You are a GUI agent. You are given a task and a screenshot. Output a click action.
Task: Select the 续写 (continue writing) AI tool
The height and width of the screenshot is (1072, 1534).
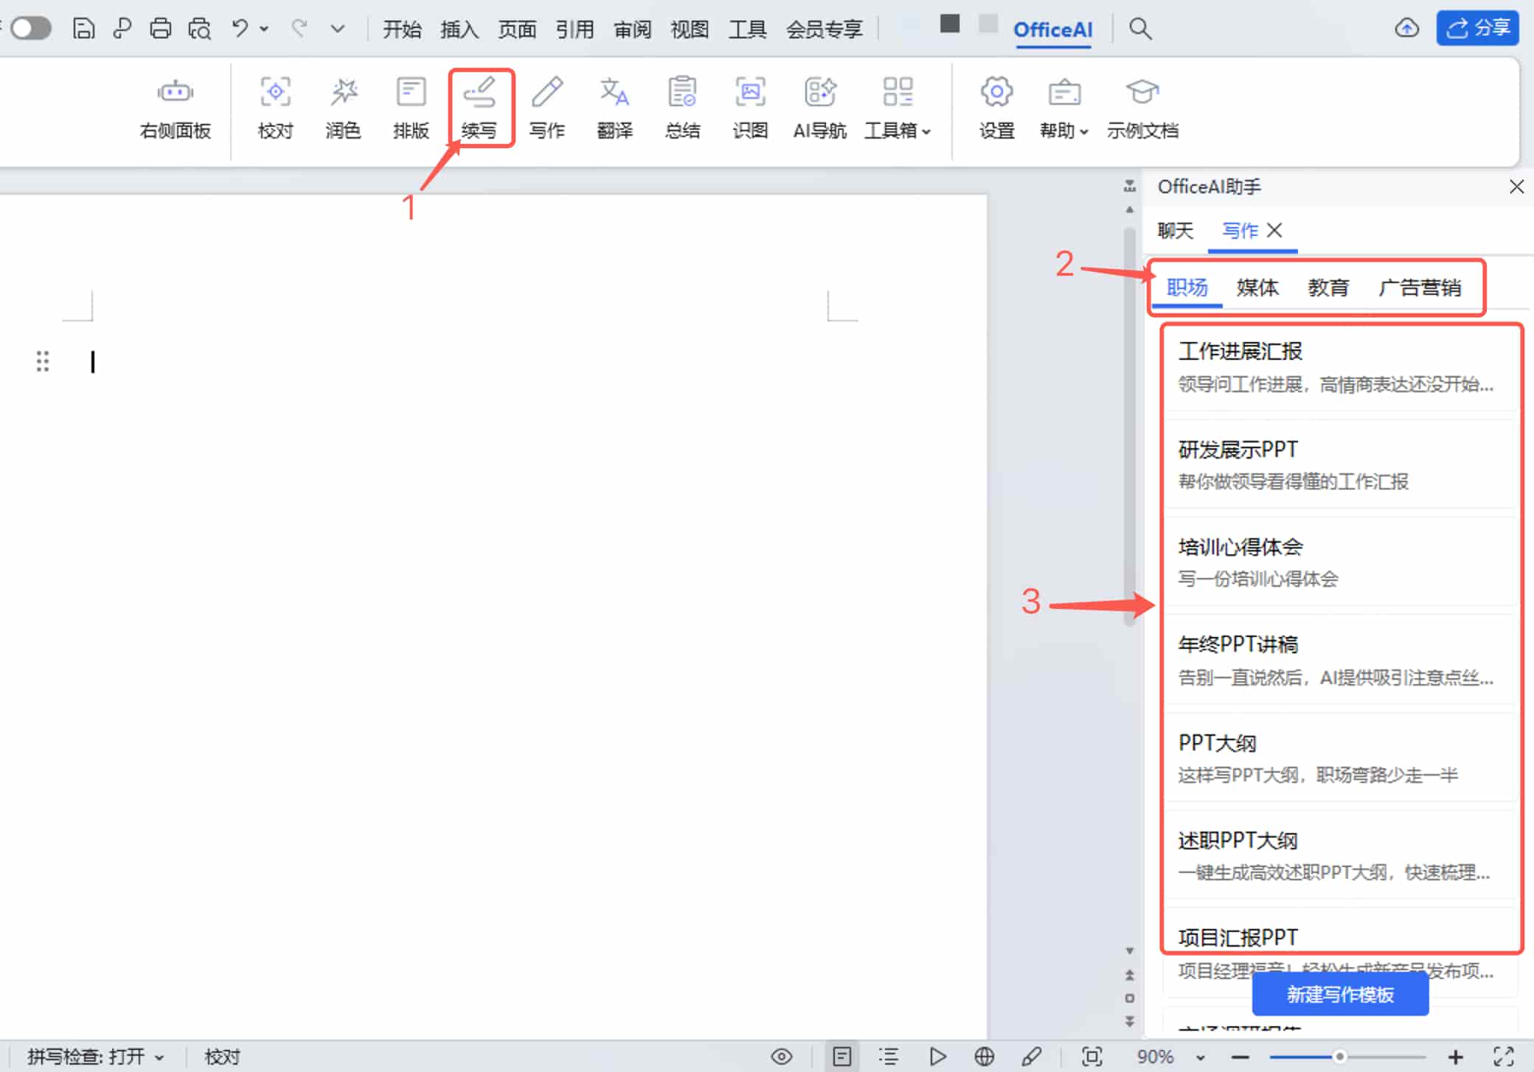coord(480,107)
